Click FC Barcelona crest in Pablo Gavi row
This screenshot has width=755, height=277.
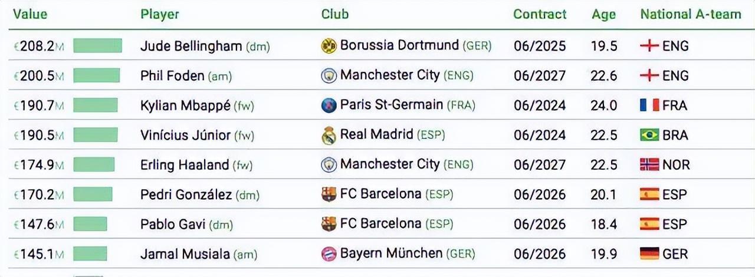pyautogui.click(x=329, y=224)
